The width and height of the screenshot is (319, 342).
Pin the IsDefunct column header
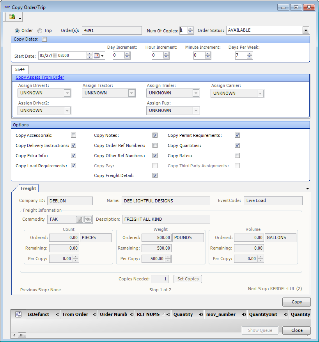click(57, 315)
